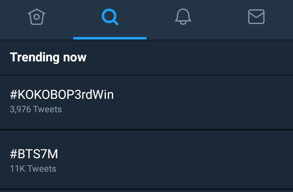
Task: Click the "11K Tweets" count label
Action: [x=33, y=169]
